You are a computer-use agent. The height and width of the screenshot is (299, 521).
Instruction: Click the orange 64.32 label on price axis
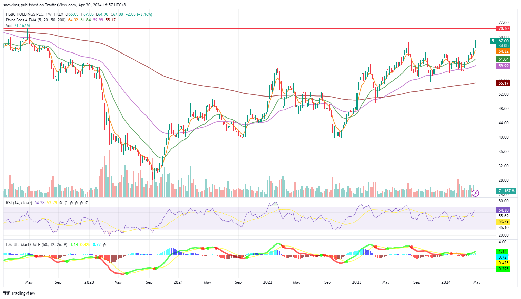click(503, 51)
